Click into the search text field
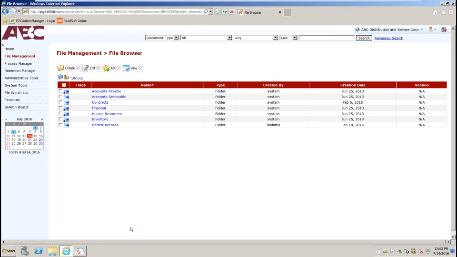This screenshot has width=457, height=257. coord(327,38)
